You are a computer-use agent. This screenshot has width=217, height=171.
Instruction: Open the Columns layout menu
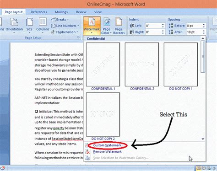(43, 25)
